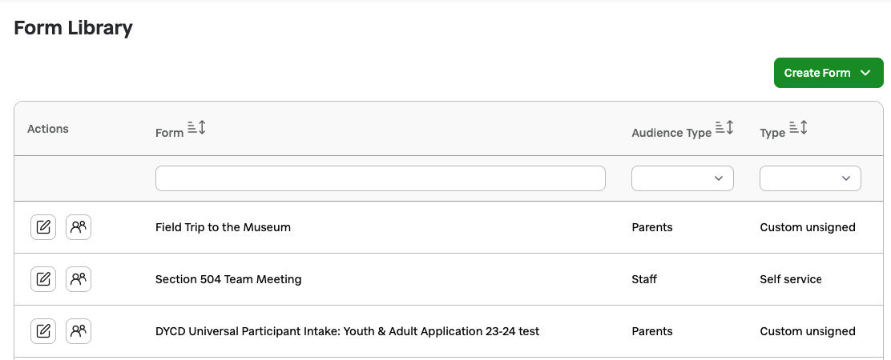This screenshot has width=891, height=360.
Task: Open Field Trip to the Museum form name
Action: click(x=223, y=227)
